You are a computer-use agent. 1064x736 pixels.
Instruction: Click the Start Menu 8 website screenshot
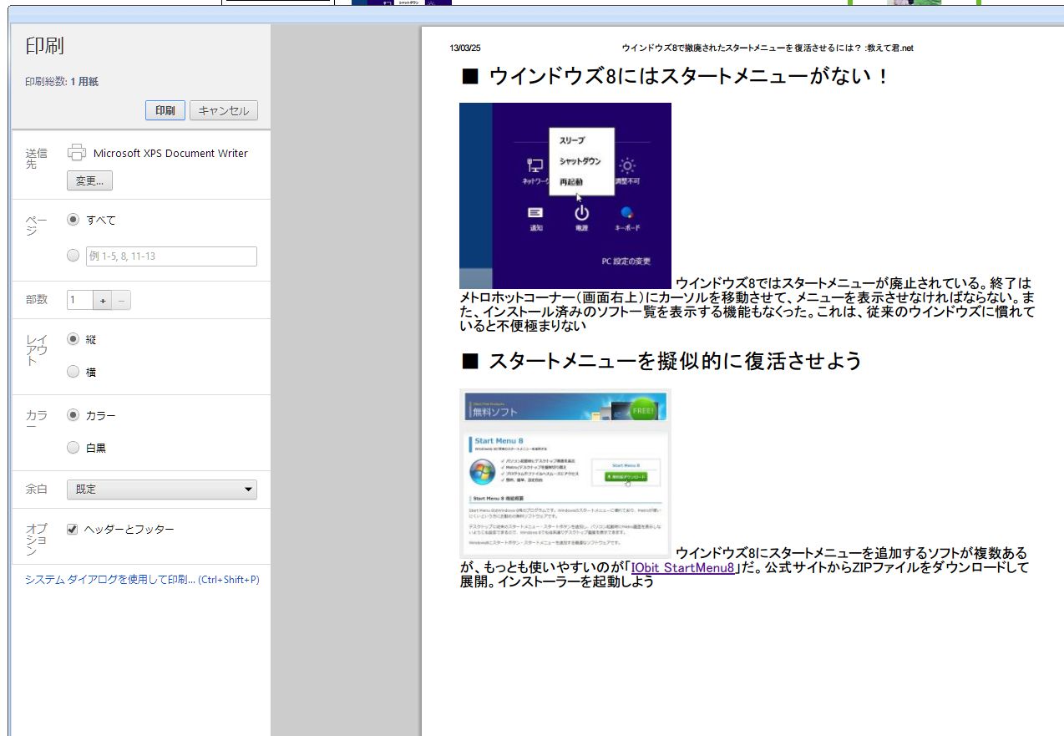[565, 473]
